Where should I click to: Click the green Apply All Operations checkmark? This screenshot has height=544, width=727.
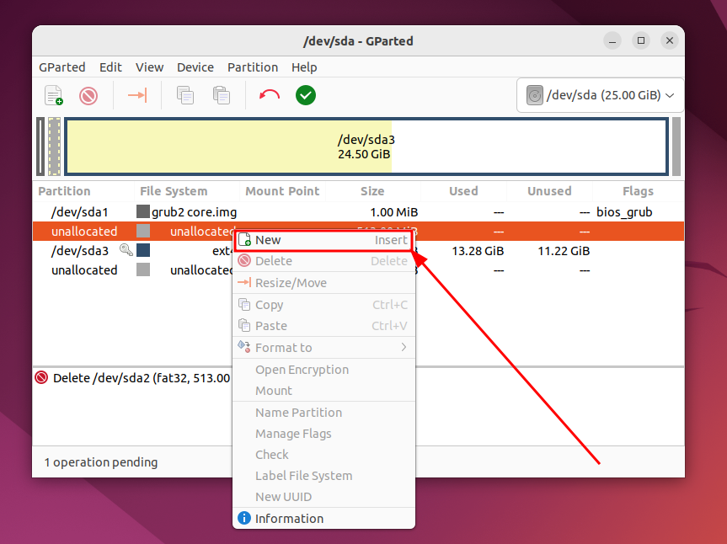pos(306,95)
